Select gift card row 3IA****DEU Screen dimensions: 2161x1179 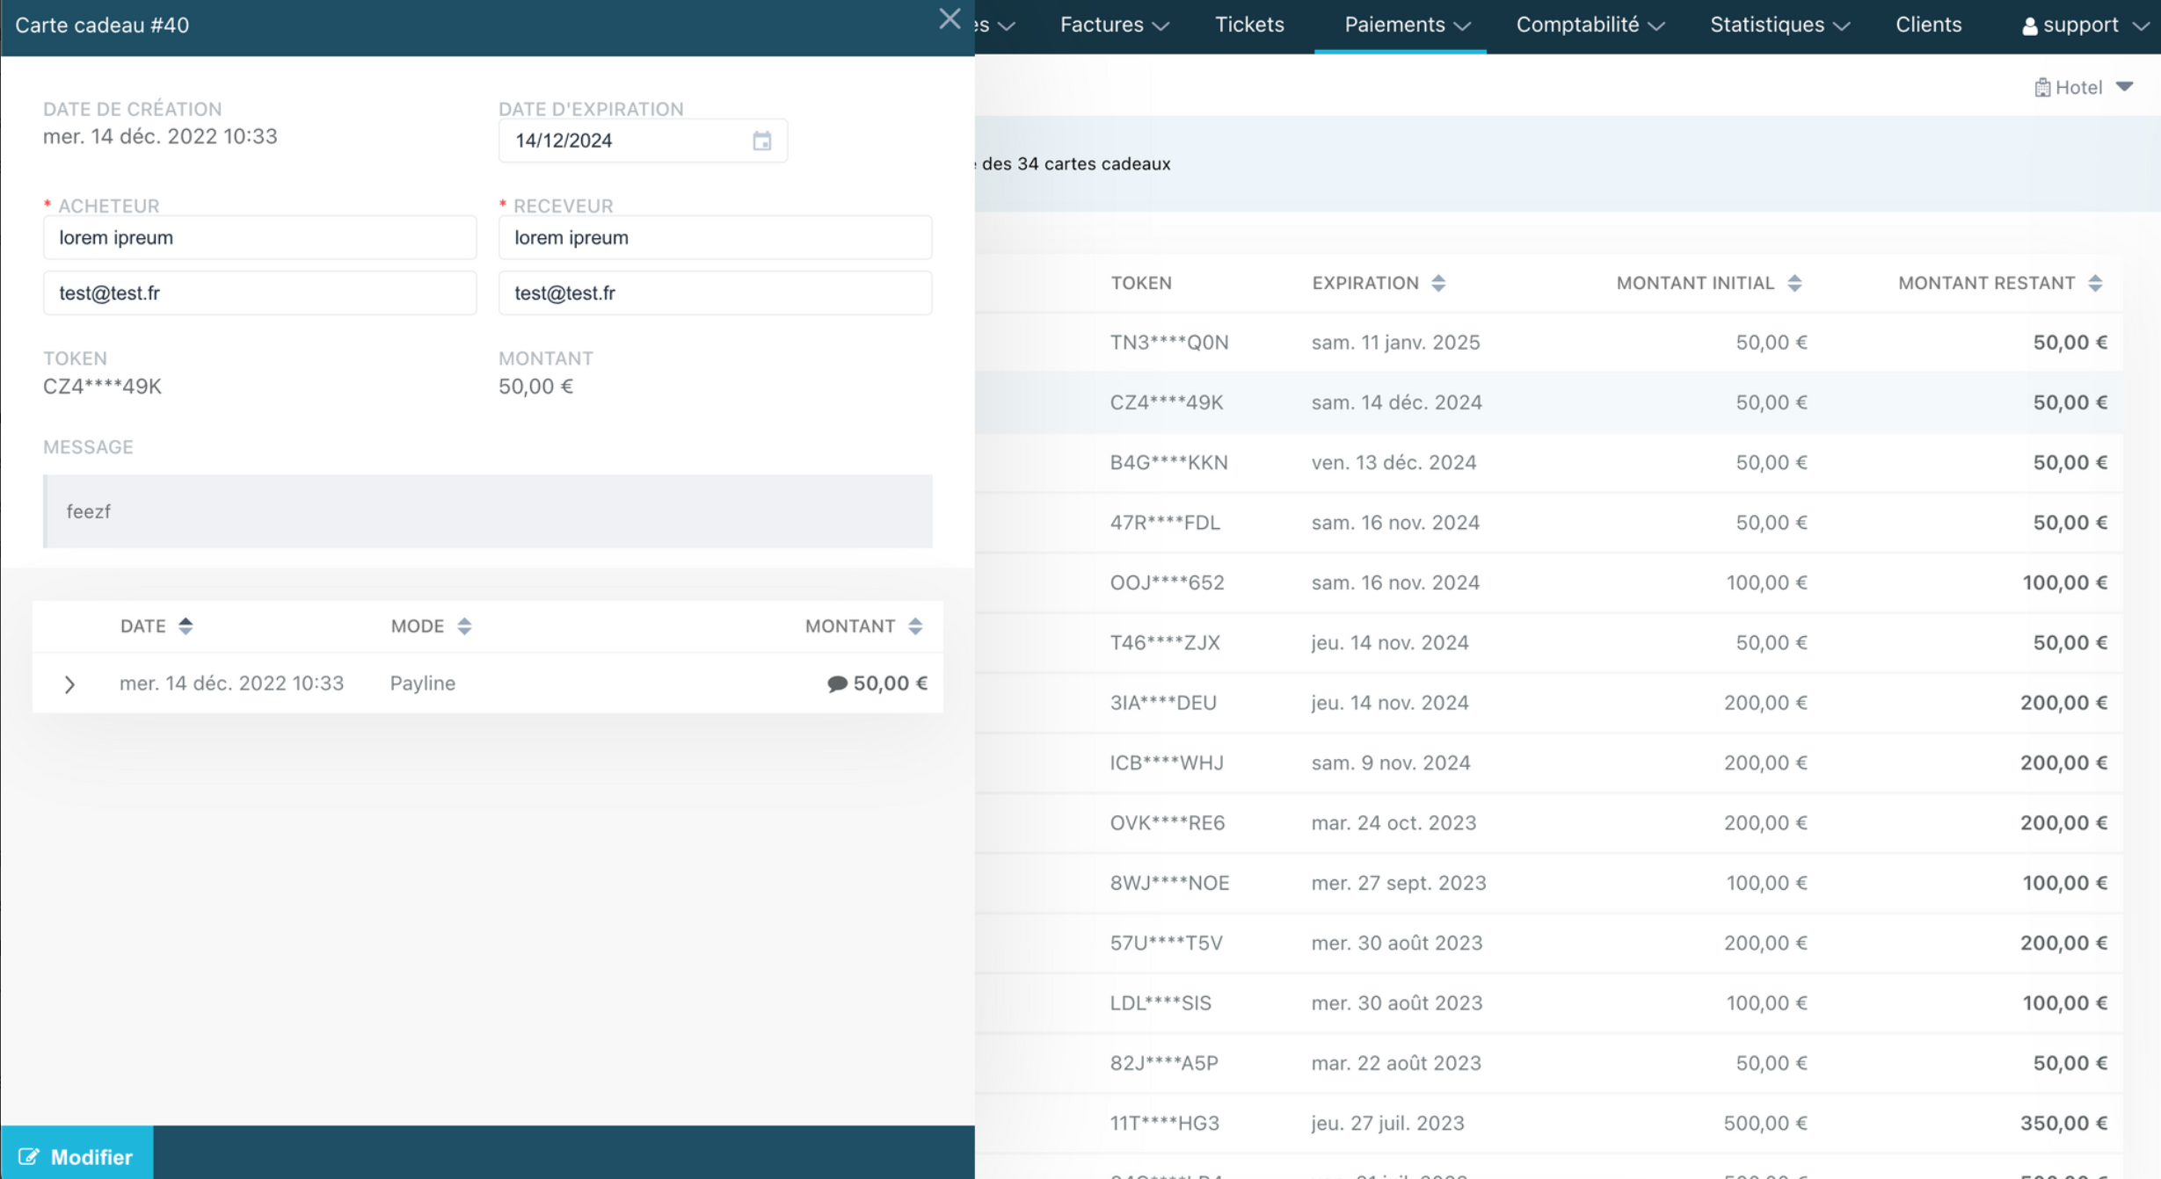coord(1549,703)
